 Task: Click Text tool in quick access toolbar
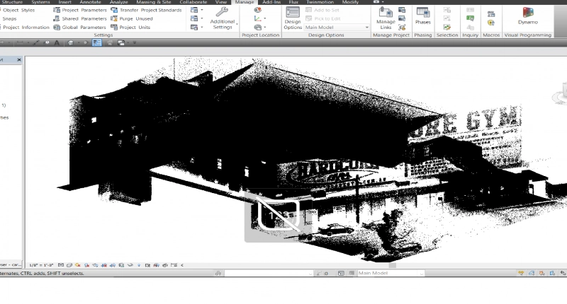click(x=57, y=42)
